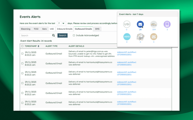Screen dimensions: 193x120
Task: Switch to the TCSI tab
Action: pos(36,29)
